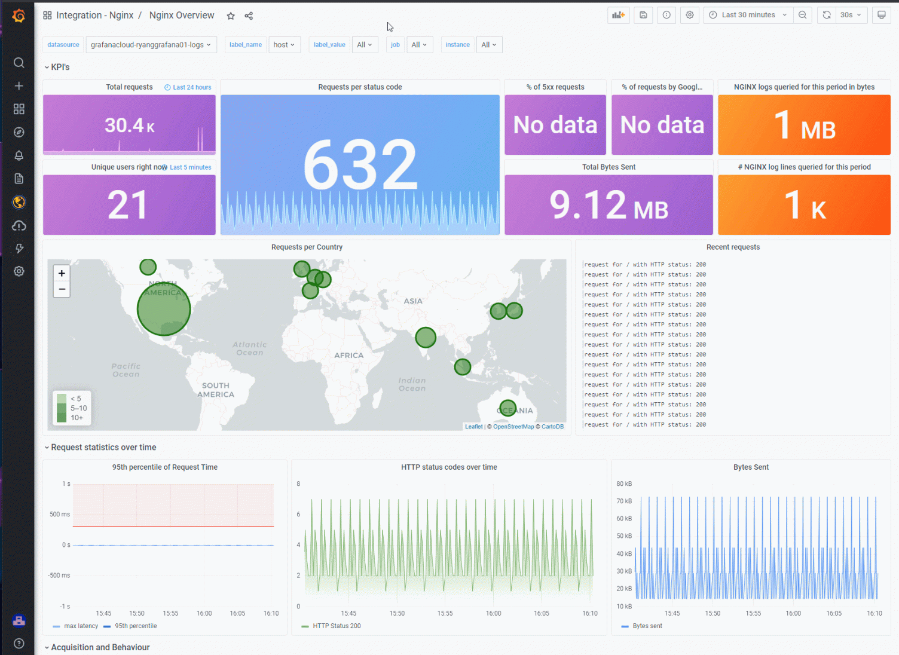The height and width of the screenshot is (655, 899).
Task: Open Alerting bell icon in sidebar
Action: coord(19,155)
